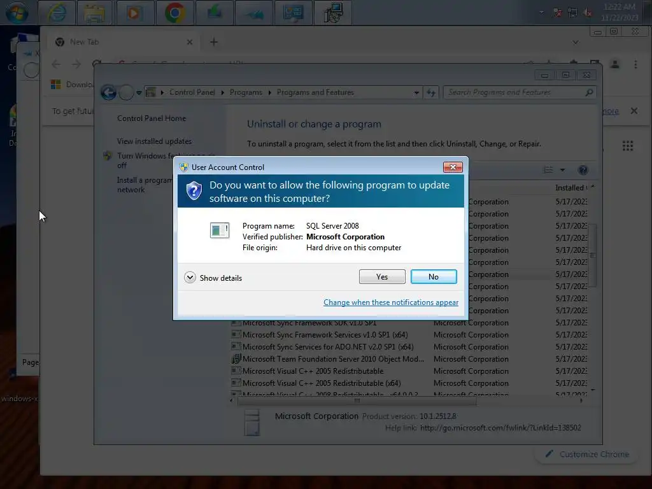
Task: Click the New Tab tab in Chrome
Action: pos(124,42)
